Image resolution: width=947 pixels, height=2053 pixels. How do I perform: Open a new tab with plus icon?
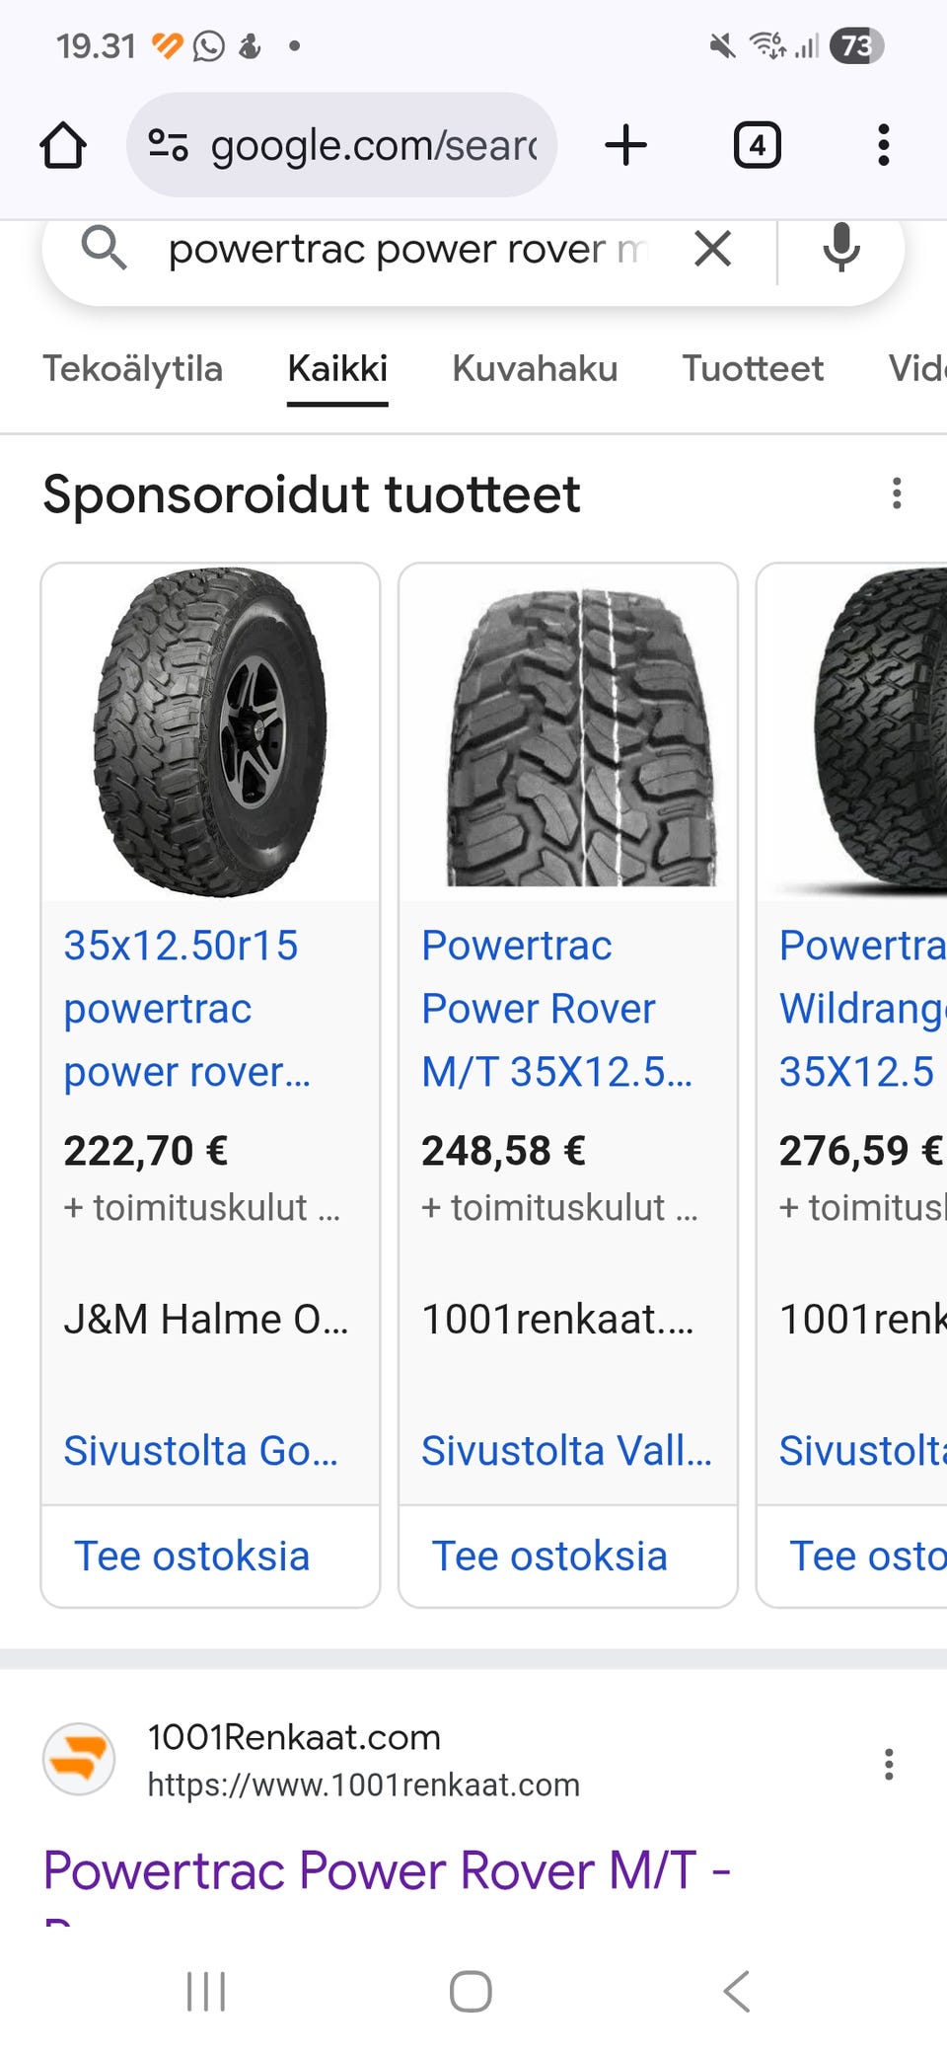(625, 146)
